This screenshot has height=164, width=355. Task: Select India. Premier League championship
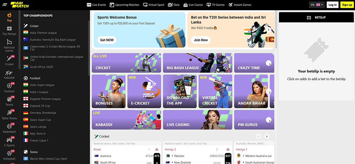point(43,33)
